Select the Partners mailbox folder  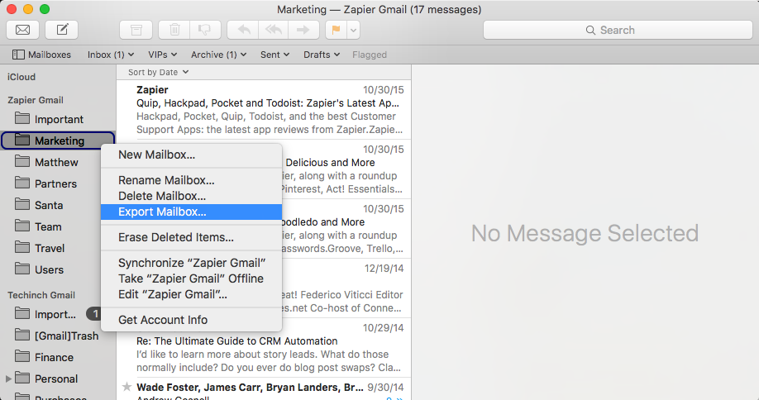[58, 183]
